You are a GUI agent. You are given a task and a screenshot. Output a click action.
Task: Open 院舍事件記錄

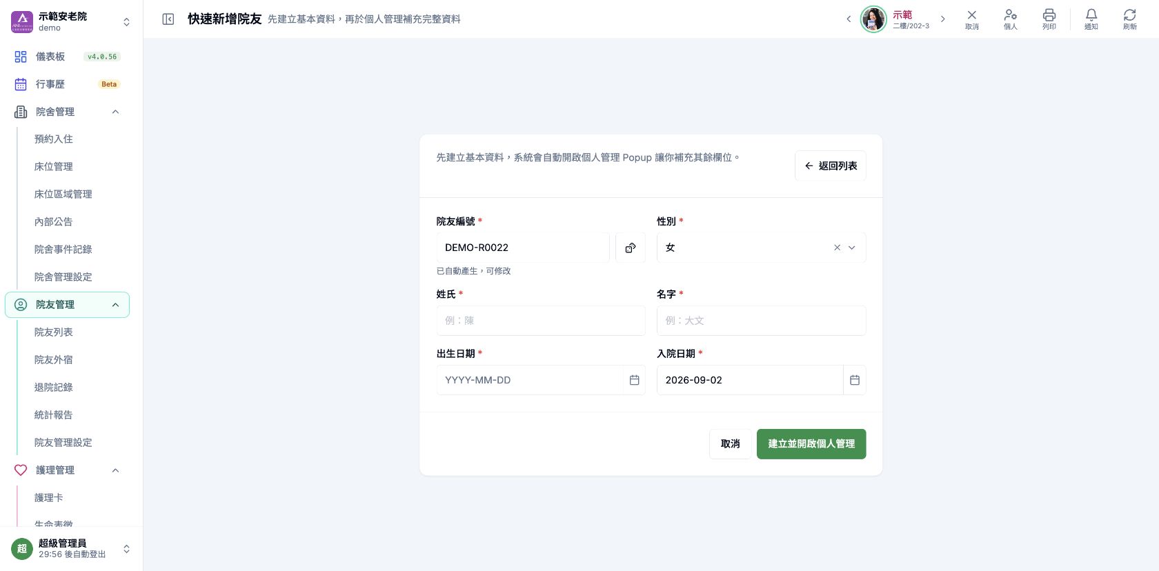point(63,250)
